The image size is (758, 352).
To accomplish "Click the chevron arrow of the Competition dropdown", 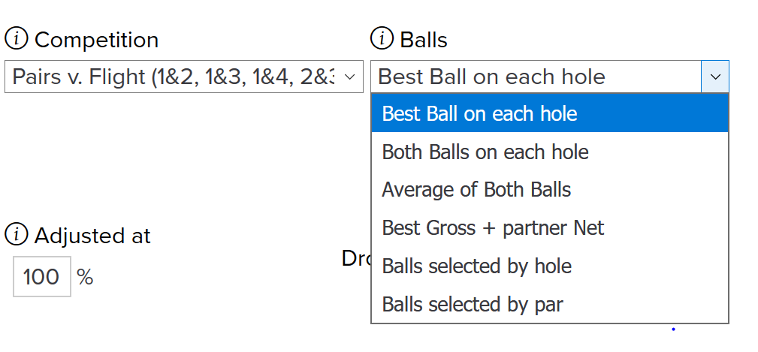I will coord(349,77).
